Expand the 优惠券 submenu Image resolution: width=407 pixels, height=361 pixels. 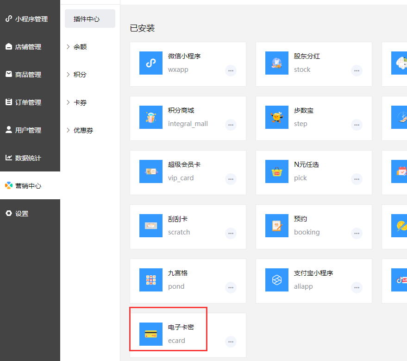click(83, 130)
